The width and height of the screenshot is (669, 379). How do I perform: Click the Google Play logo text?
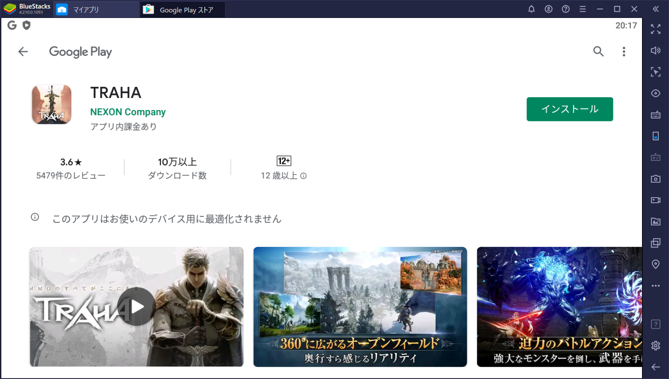click(x=81, y=52)
